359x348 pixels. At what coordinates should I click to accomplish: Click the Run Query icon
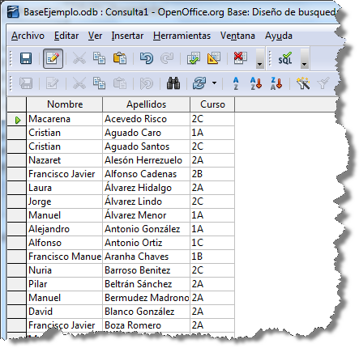194,58
